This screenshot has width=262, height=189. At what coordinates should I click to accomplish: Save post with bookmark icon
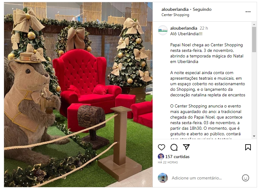248,147
